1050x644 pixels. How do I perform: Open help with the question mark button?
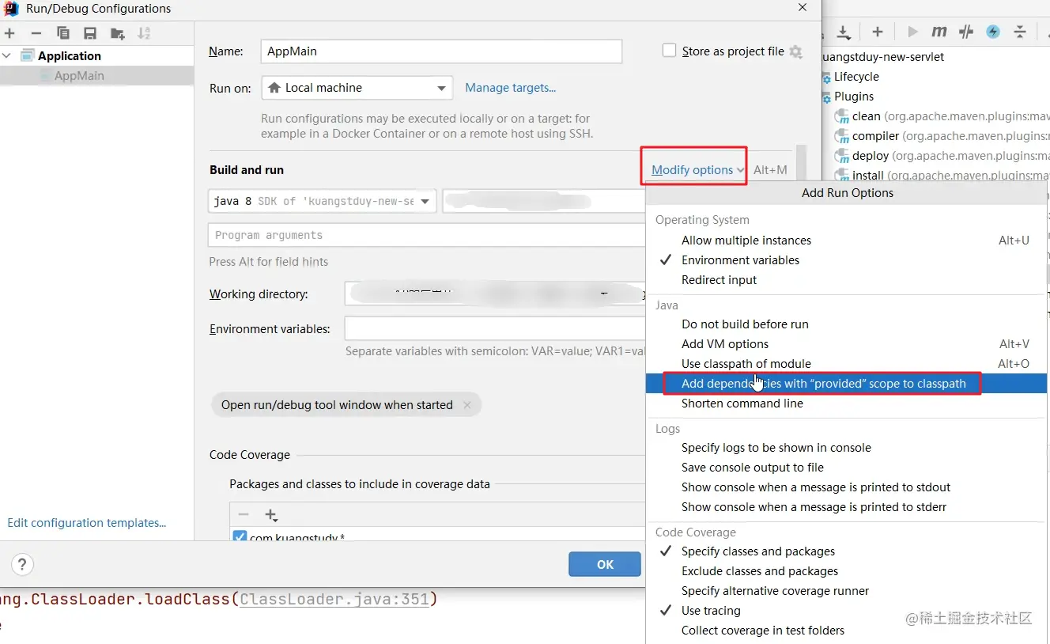[22, 565]
